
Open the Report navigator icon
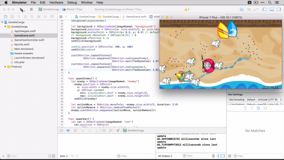52,17
